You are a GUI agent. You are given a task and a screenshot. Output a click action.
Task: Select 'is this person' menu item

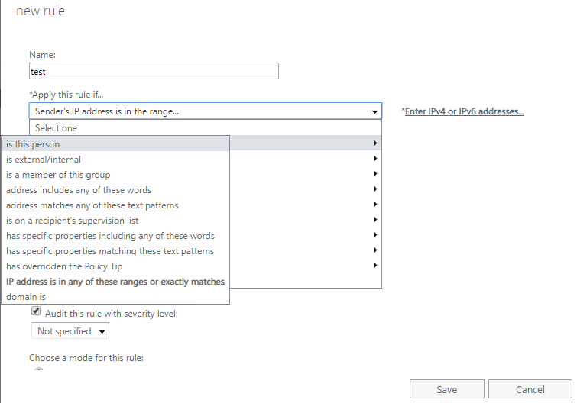pyautogui.click(x=33, y=144)
